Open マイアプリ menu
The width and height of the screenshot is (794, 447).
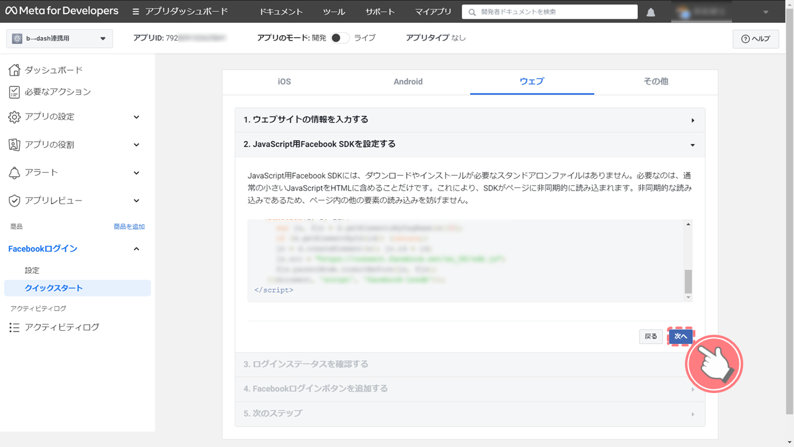pyautogui.click(x=433, y=12)
